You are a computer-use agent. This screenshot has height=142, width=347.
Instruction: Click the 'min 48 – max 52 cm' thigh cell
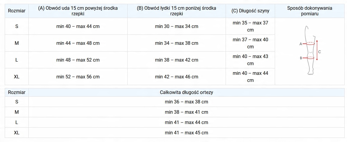pyautogui.click(x=78, y=60)
